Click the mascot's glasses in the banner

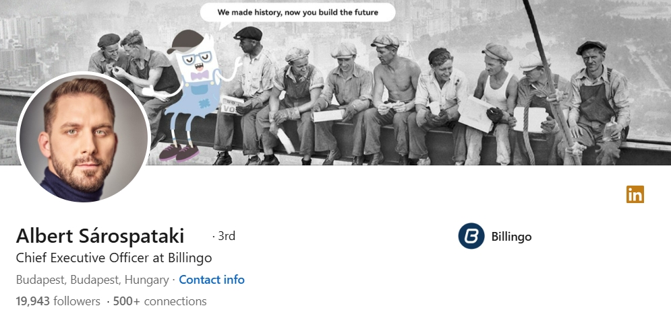(x=196, y=58)
